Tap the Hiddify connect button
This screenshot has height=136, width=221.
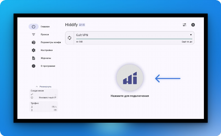pos(130,78)
